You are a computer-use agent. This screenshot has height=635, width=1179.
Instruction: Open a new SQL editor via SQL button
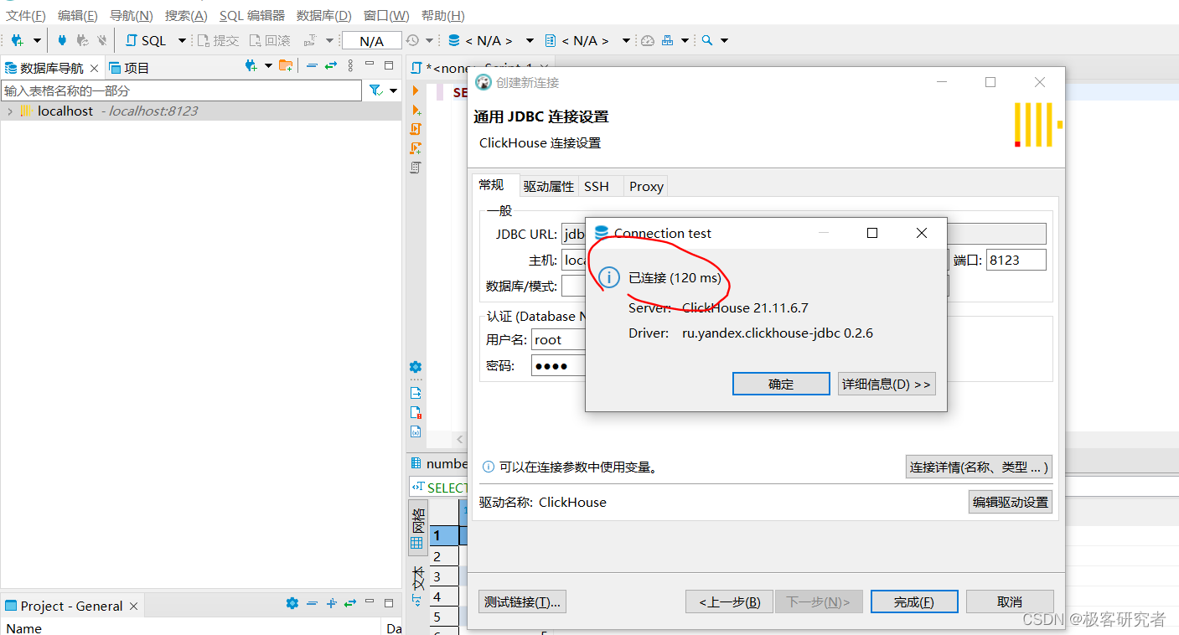[x=146, y=40]
